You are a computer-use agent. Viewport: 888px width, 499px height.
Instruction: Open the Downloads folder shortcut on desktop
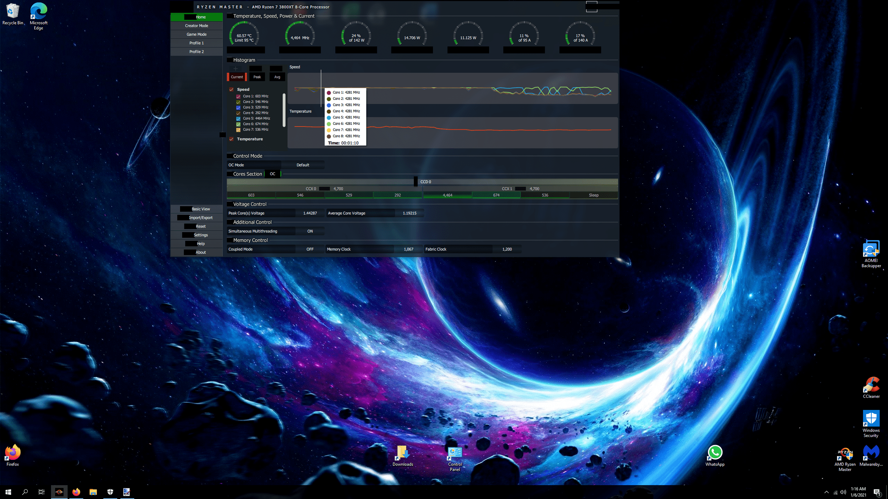(x=403, y=456)
